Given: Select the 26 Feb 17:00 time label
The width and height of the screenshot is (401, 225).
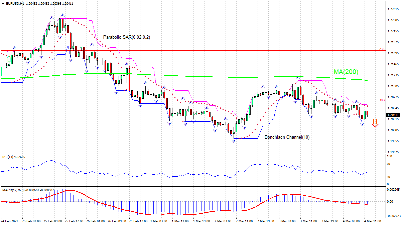Looking at the screenshot, I should pos(138,221).
